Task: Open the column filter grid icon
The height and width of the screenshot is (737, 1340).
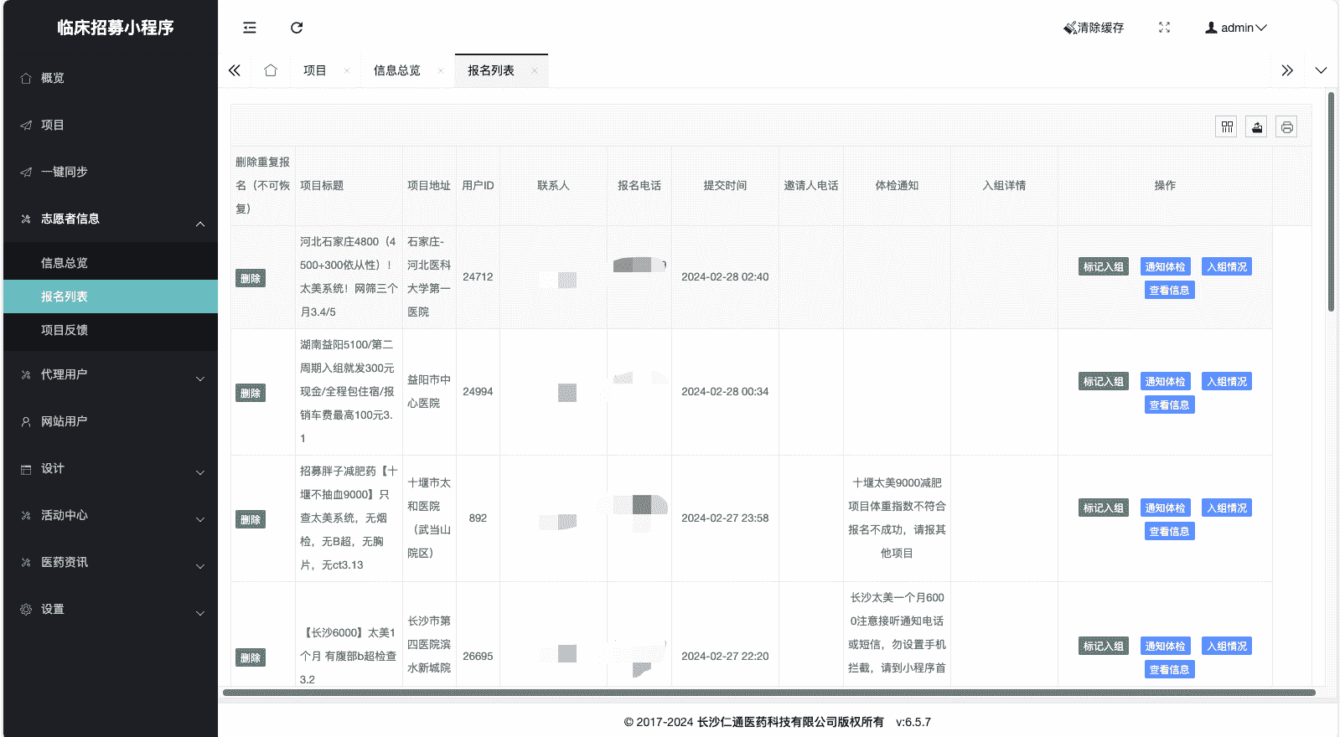Action: (x=1227, y=126)
